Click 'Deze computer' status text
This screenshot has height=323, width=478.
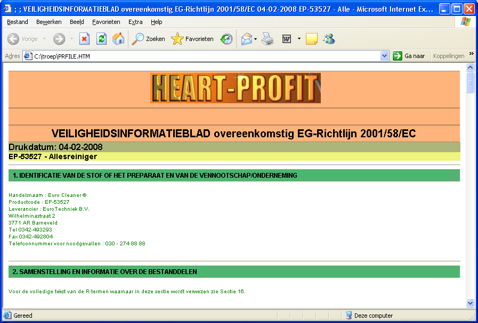374,316
